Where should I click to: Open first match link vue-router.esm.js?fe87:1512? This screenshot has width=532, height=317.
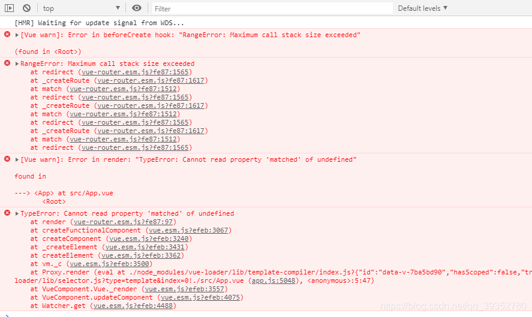pos(123,89)
